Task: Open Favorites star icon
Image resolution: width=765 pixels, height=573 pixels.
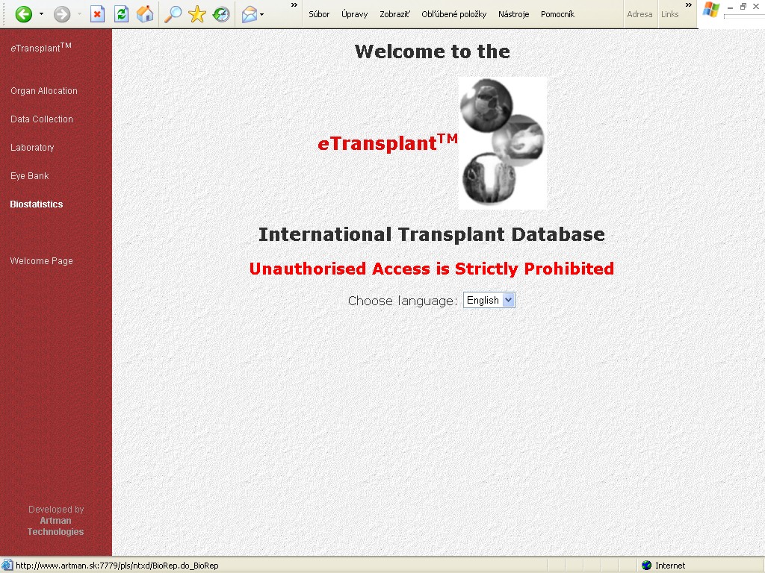Action: point(197,14)
